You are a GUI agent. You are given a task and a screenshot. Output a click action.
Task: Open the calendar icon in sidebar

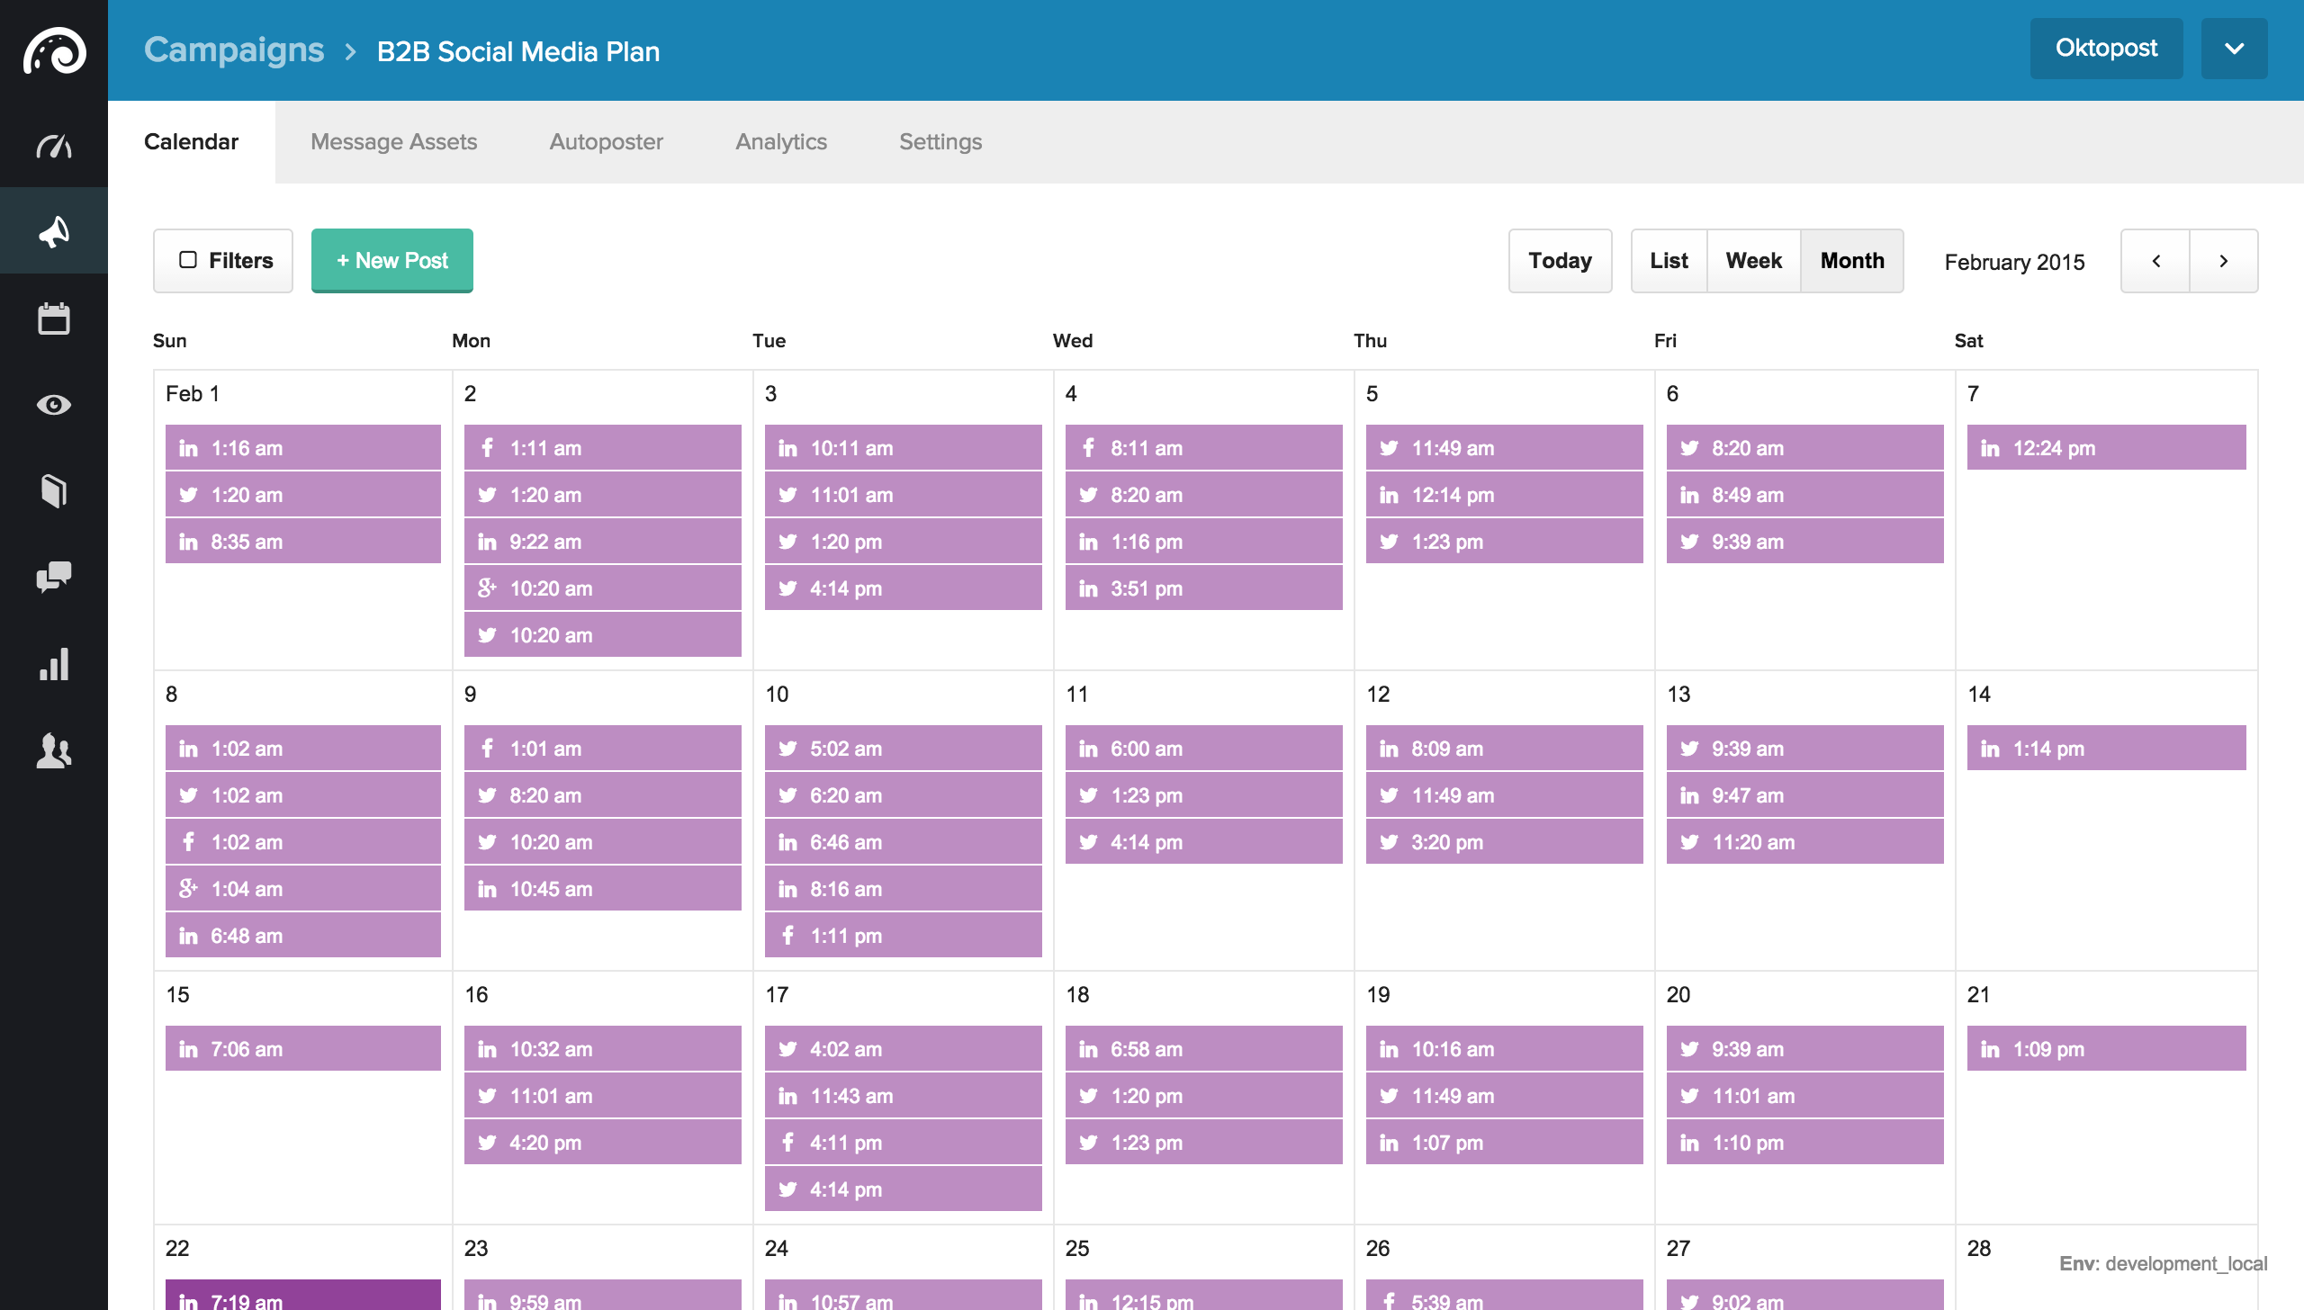(x=54, y=319)
